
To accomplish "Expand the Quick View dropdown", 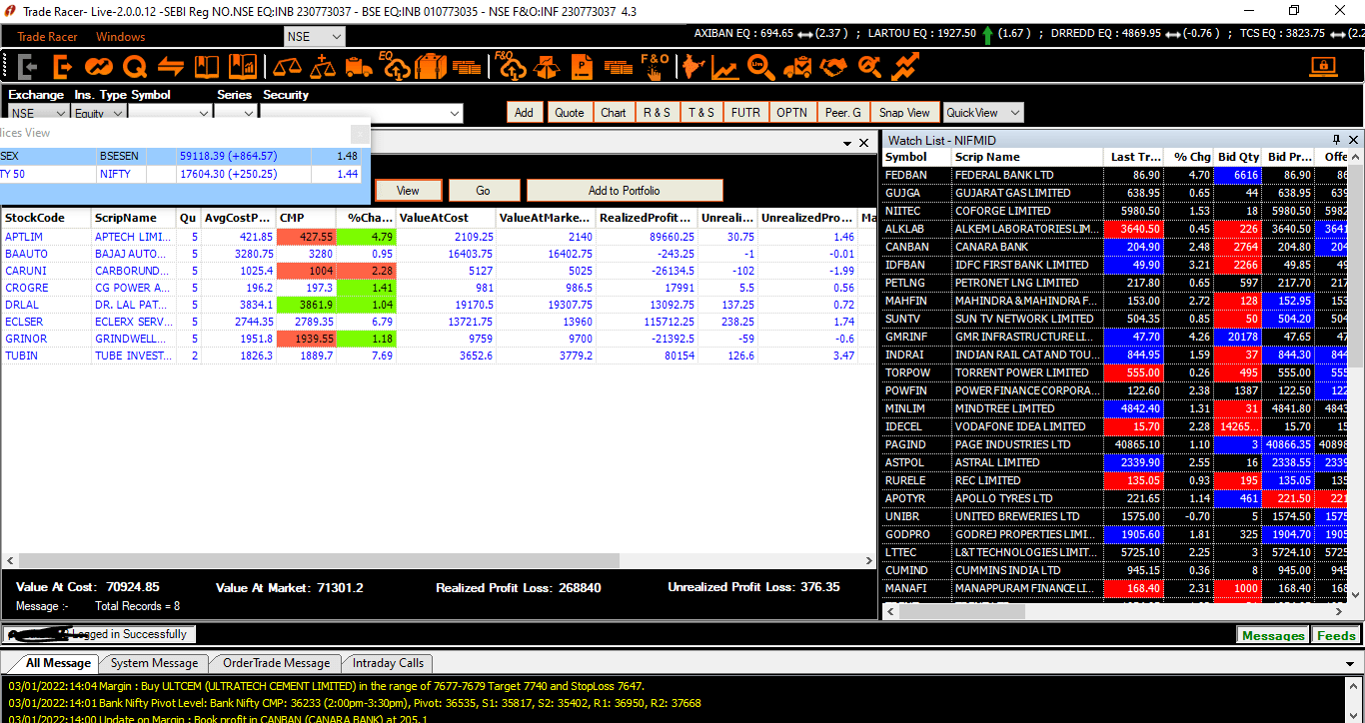I will (x=984, y=113).
